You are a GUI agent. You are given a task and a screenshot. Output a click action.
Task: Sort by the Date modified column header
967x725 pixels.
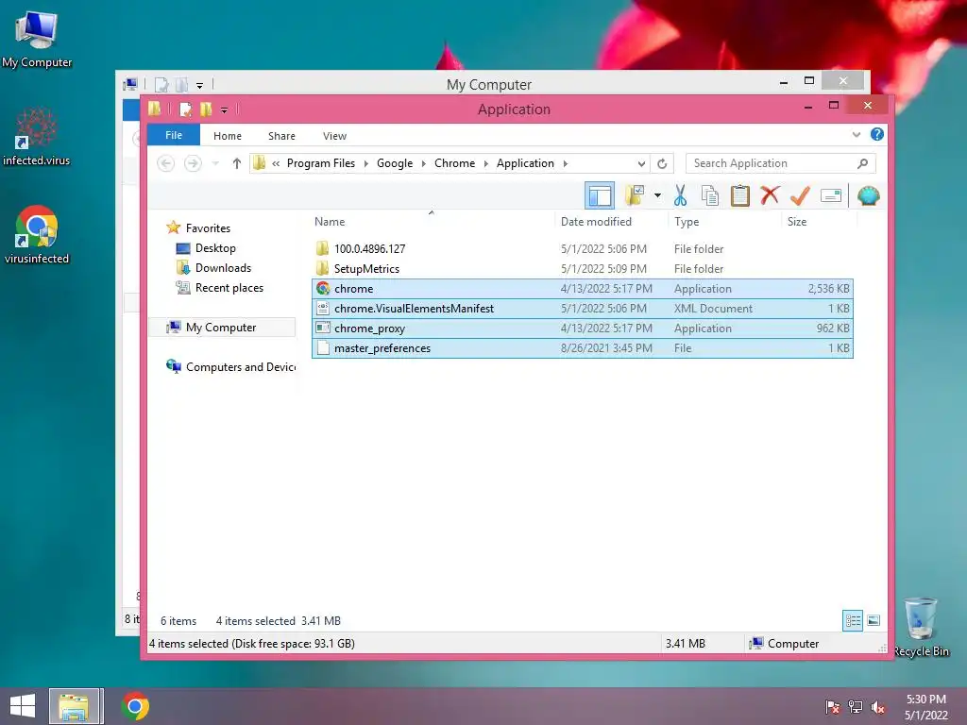point(596,221)
